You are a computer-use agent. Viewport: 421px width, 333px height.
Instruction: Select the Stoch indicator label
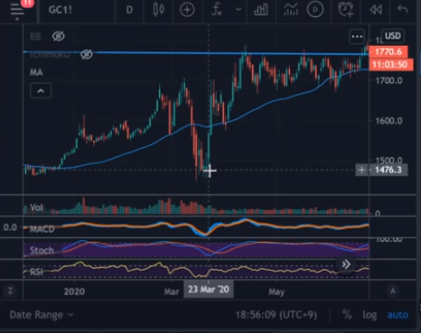(x=42, y=250)
